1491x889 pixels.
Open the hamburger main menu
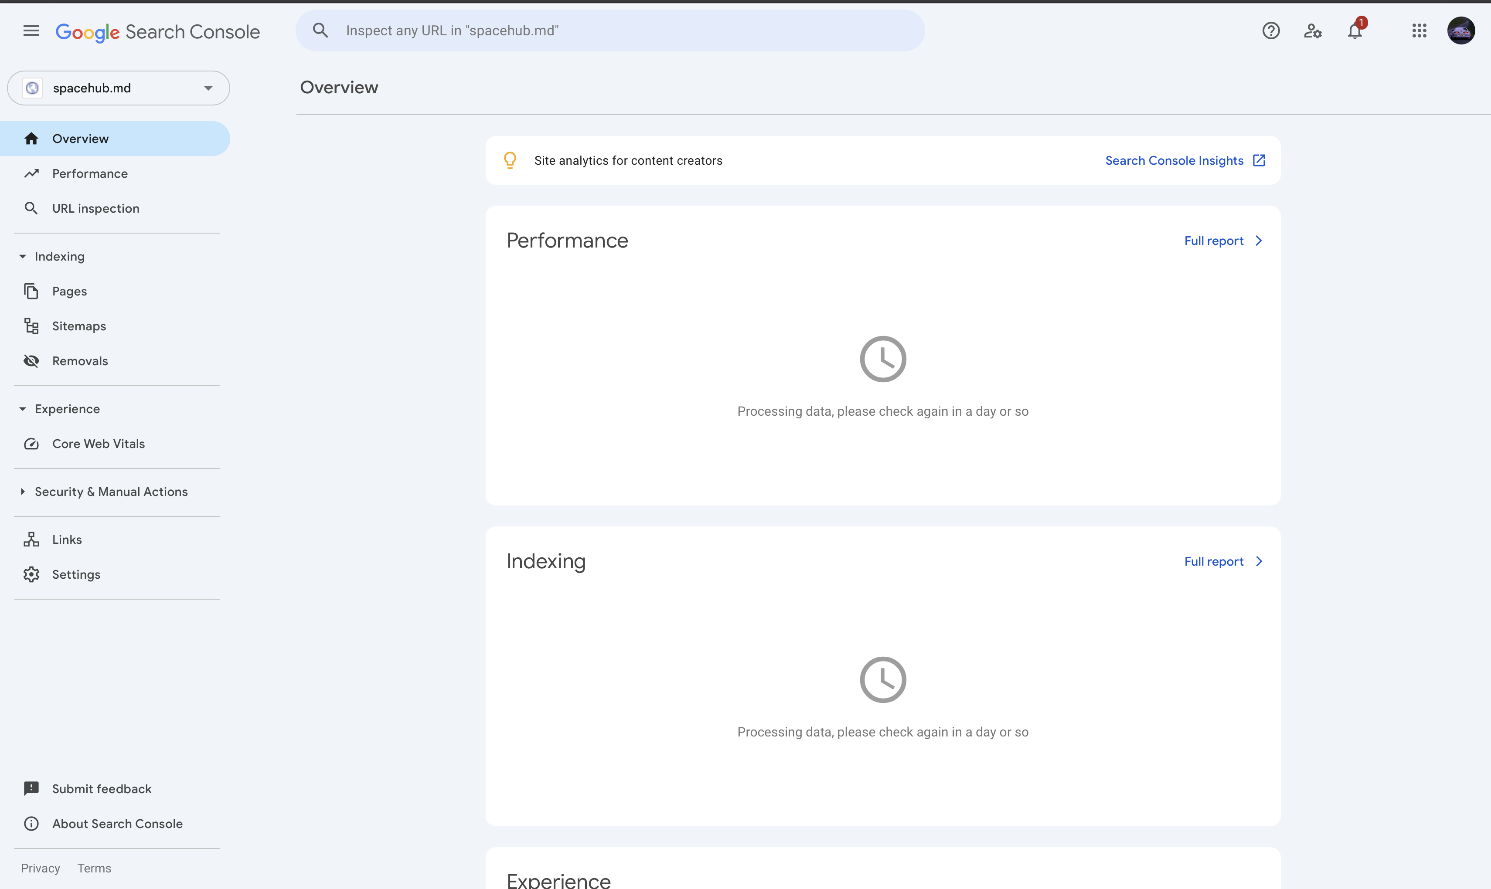coord(31,31)
